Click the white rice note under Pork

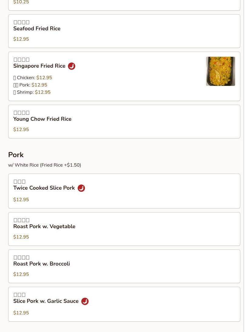(45, 165)
